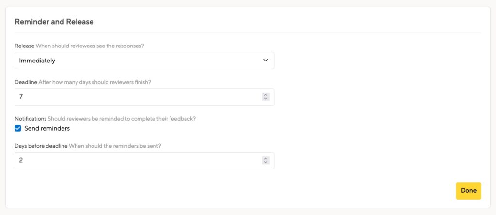Decrease Days before deadline with down arrow
This screenshot has width=496, height=215.
pos(266,163)
